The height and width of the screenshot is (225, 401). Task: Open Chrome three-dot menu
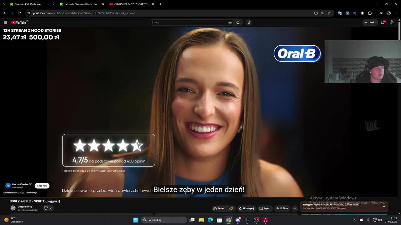pos(396,13)
